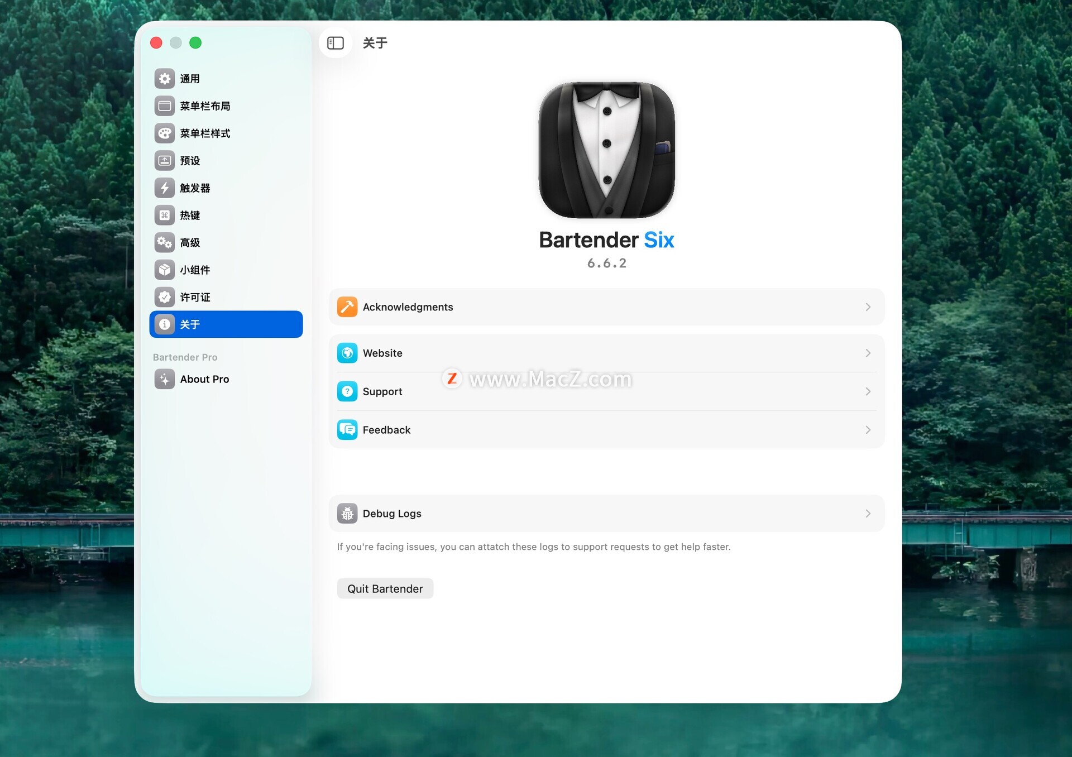This screenshot has height=757, width=1072.
Task: Switch to 菜单栏布局 section
Action: 226,106
